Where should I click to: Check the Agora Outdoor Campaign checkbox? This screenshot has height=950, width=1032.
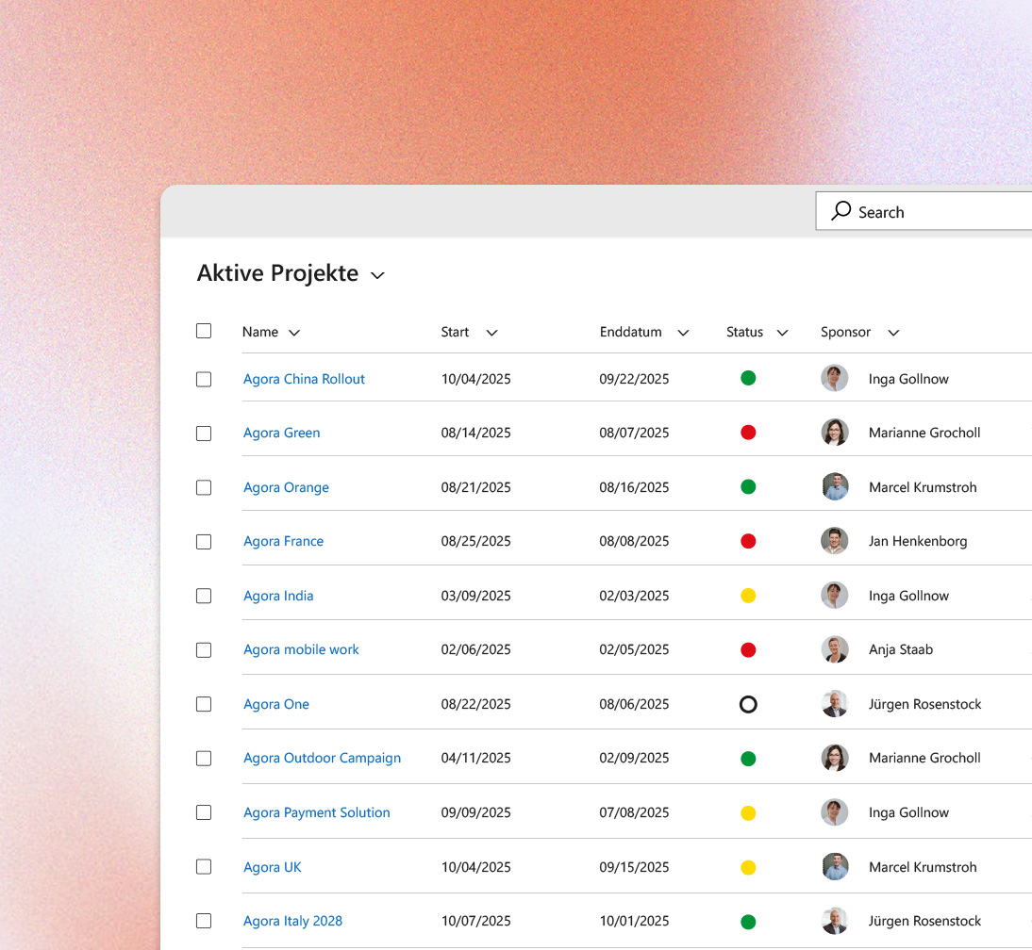pyautogui.click(x=204, y=759)
